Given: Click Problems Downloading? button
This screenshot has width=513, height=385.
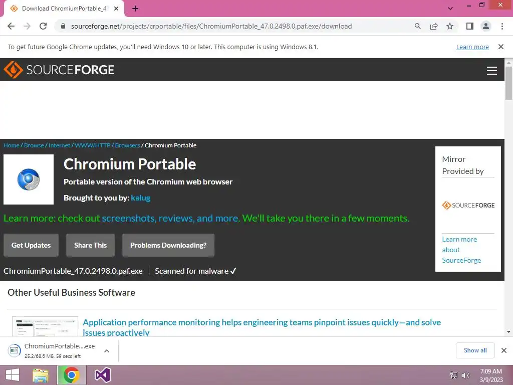Looking at the screenshot, I should pyautogui.click(x=168, y=245).
